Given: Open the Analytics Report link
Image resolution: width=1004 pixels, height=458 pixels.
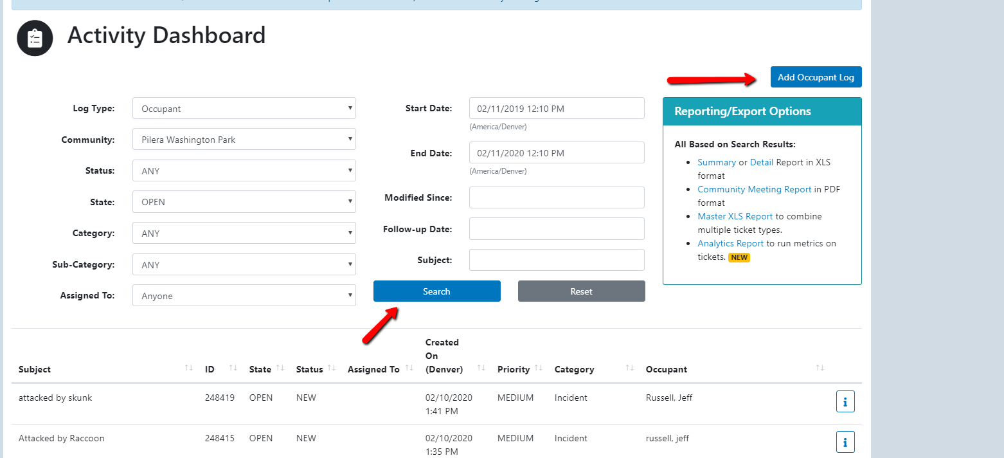Looking at the screenshot, I should click(x=731, y=244).
